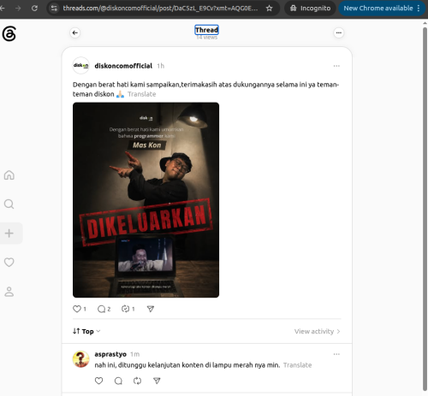Image resolution: width=428 pixels, height=396 pixels.
Task: Like the diskoncomofficial post
Action: pos(77,309)
